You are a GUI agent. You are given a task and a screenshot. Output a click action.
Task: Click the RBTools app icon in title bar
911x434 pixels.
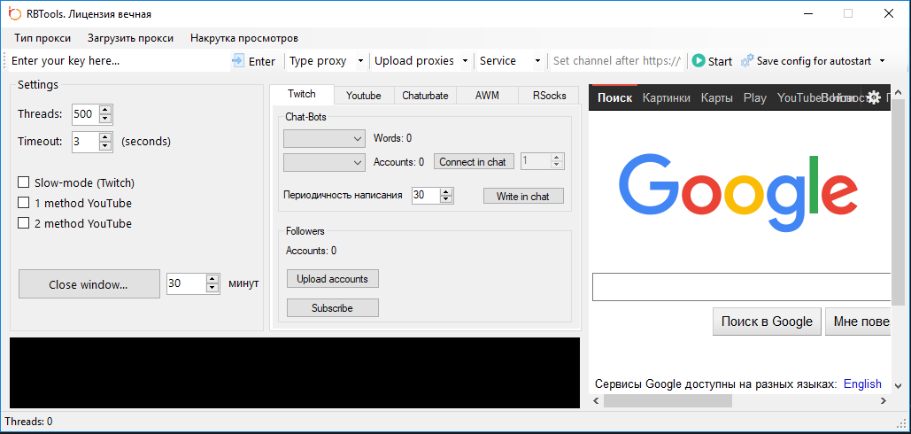pyautogui.click(x=15, y=13)
